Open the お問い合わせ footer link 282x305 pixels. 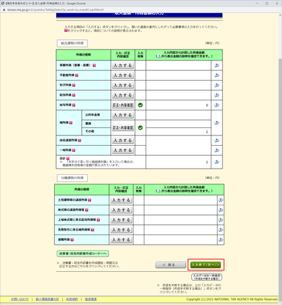click(20, 300)
